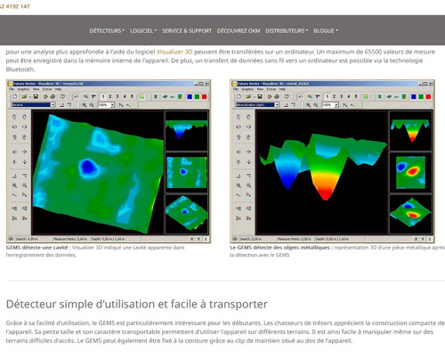
Task: Toggle view 2 button in right Visualizer toolbar
Action: click(334, 96)
